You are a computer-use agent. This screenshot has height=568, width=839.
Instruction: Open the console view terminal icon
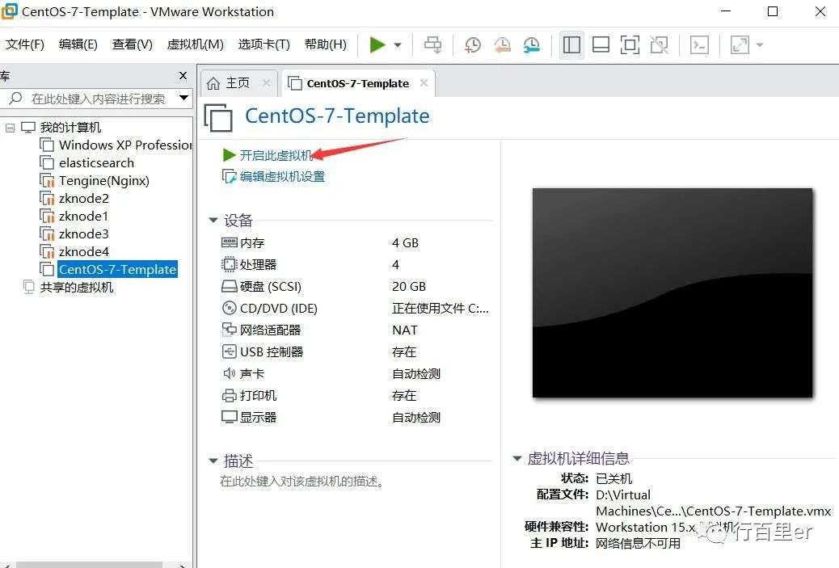pyautogui.click(x=699, y=45)
